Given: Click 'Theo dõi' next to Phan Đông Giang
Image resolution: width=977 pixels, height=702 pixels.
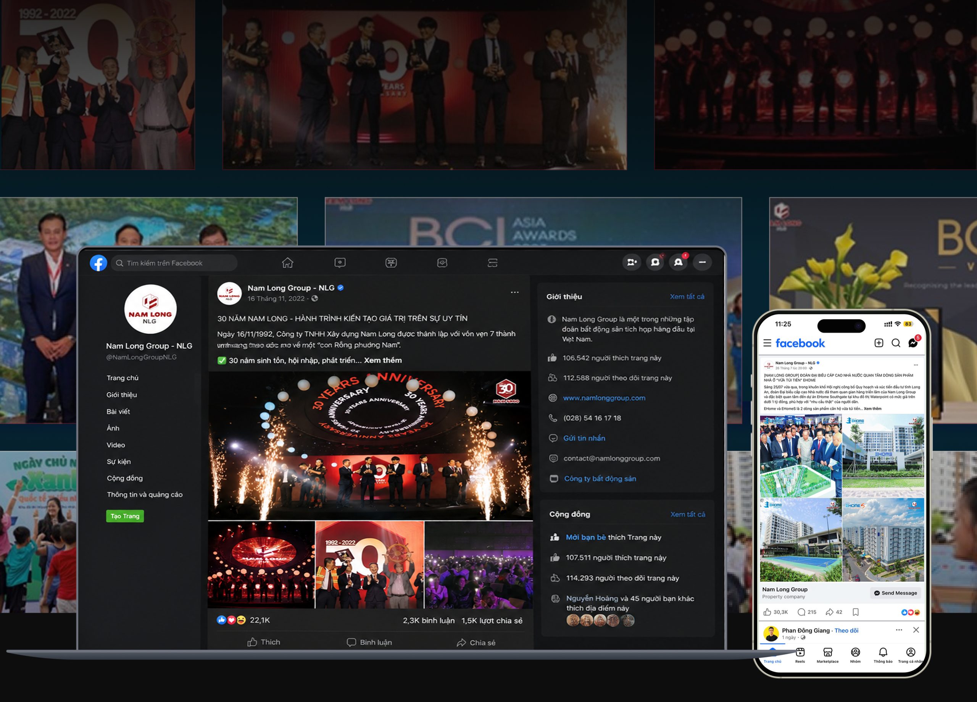Looking at the screenshot, I should 846,631.
